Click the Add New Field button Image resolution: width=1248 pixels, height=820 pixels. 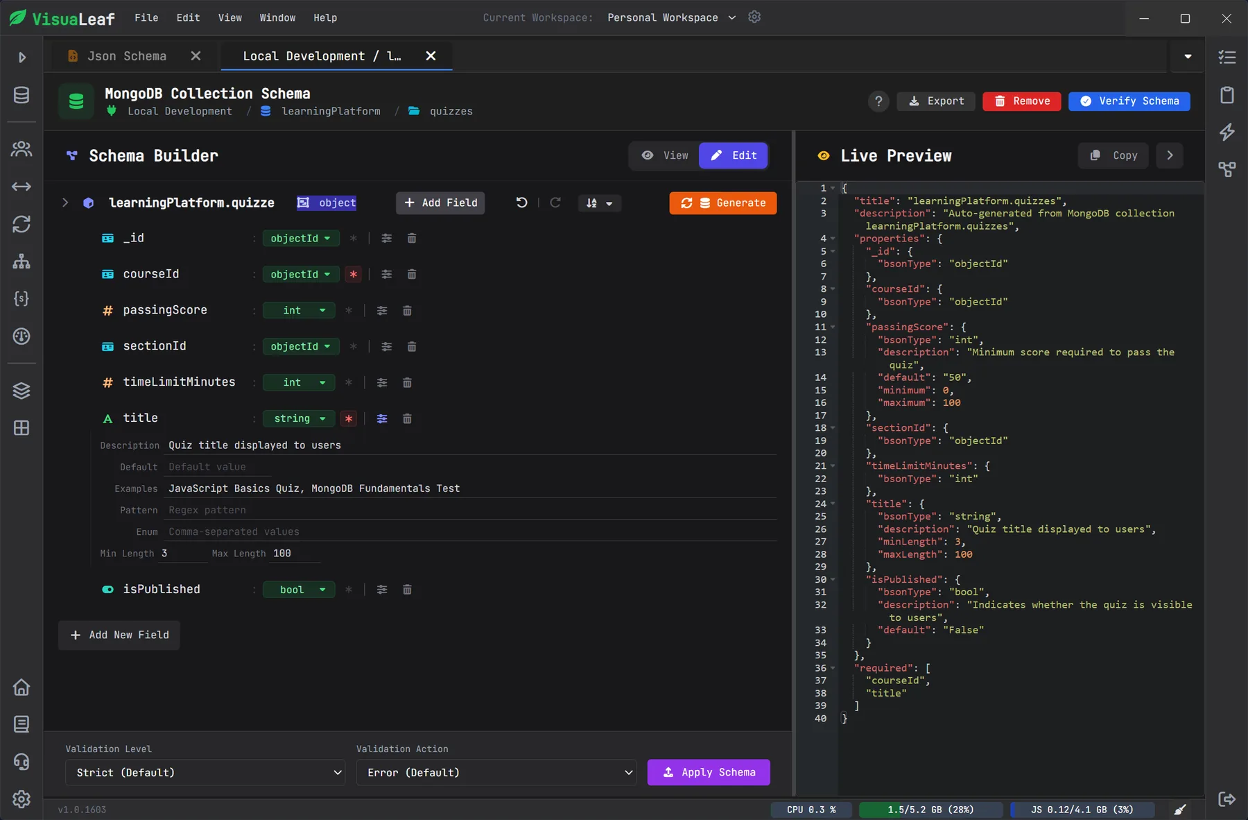coord(119,635)
